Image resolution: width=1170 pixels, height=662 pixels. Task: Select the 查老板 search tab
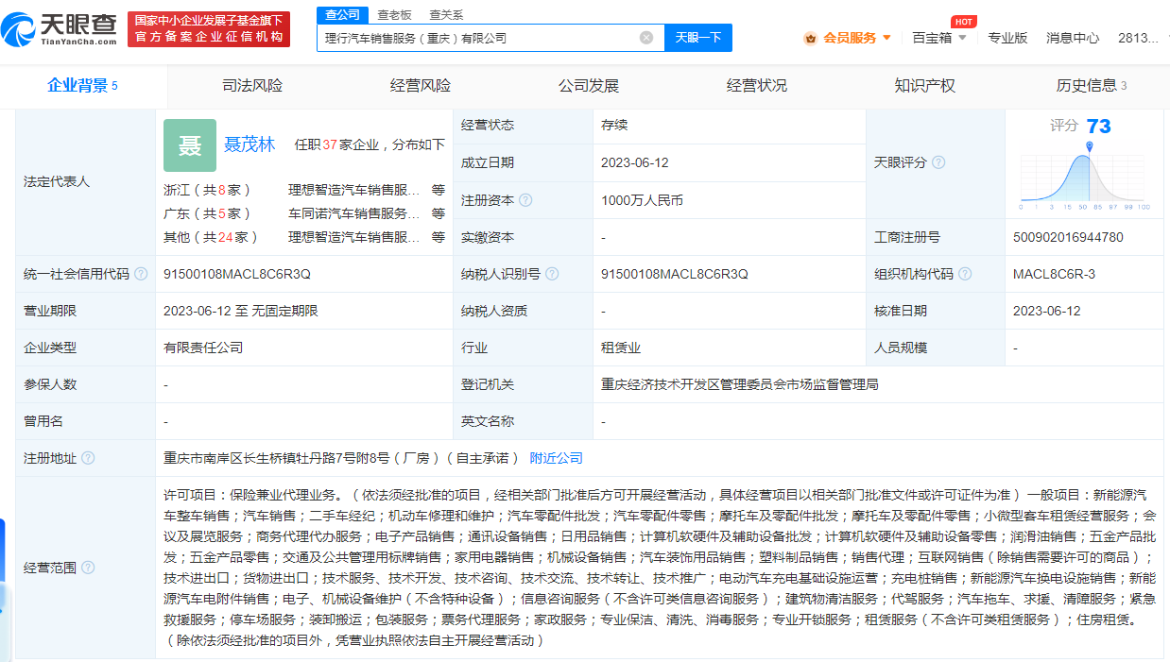pos(394,14)
